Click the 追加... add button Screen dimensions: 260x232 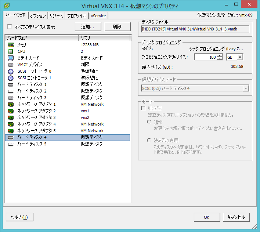88,27
